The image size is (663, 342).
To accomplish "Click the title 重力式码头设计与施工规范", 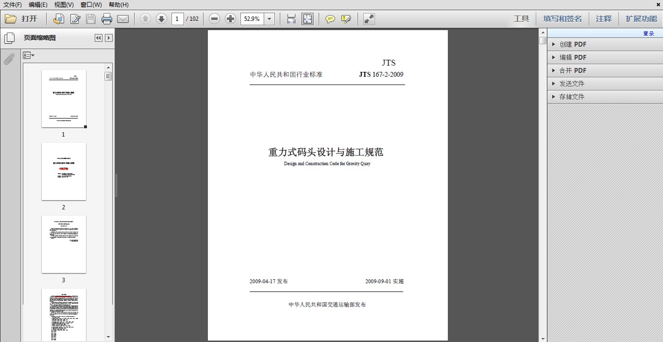I will point(326,152).
